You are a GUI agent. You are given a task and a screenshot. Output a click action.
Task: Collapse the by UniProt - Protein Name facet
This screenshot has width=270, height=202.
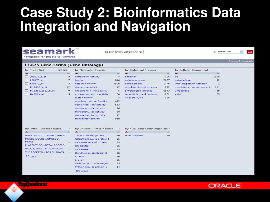point(119,129)
